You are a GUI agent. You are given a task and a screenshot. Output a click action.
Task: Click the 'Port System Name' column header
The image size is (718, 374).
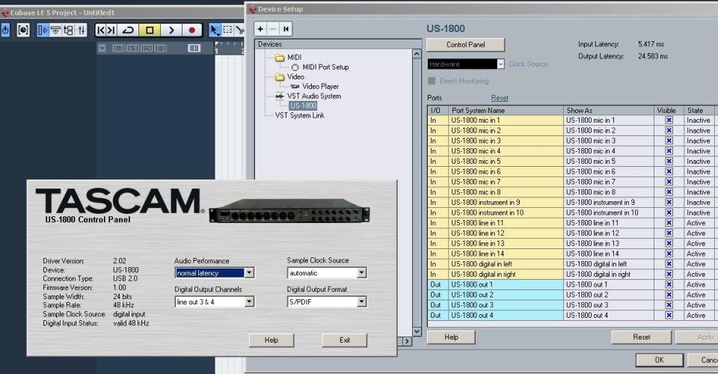pyautogui.click(x=506, y=110)
